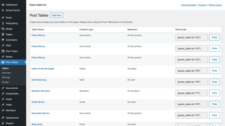Click the Plugins plug icon
Image resolution: width=225 pixels, height=126 pixels.
[3, 123]
